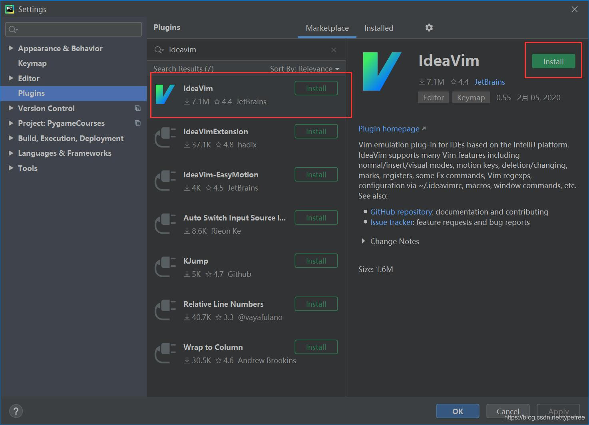Select the IdeaVim-EasyMotion result row
Screen dimensions: 589x425
click(x=247, y=181)
